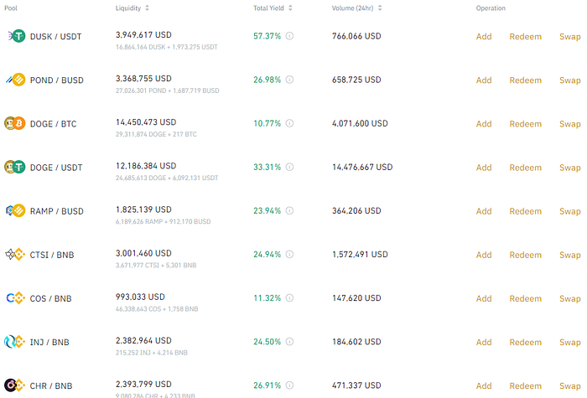Click the RAMP / BUSD pair icon
The image size is (587, 398).
[15, 210]
